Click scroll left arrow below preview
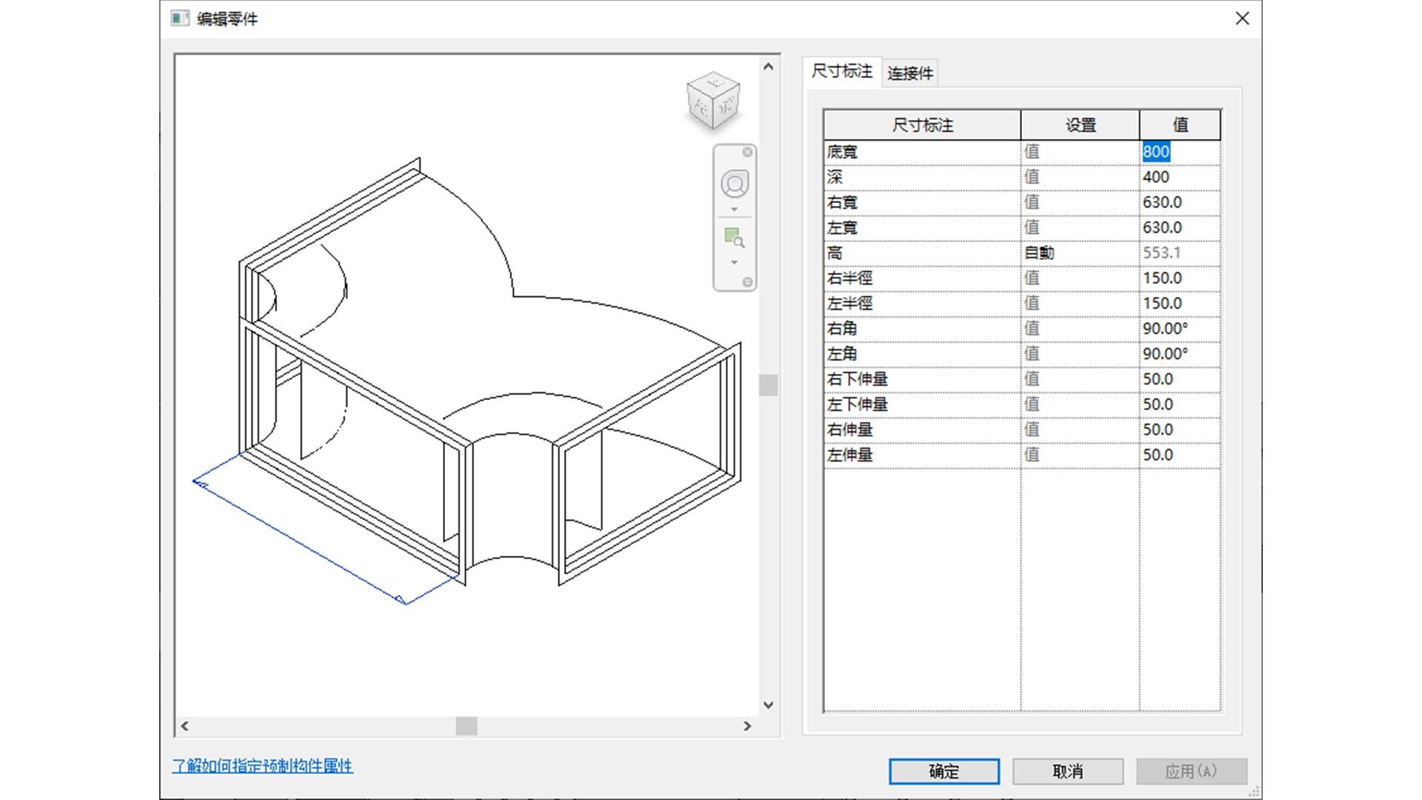 (185, 726)
